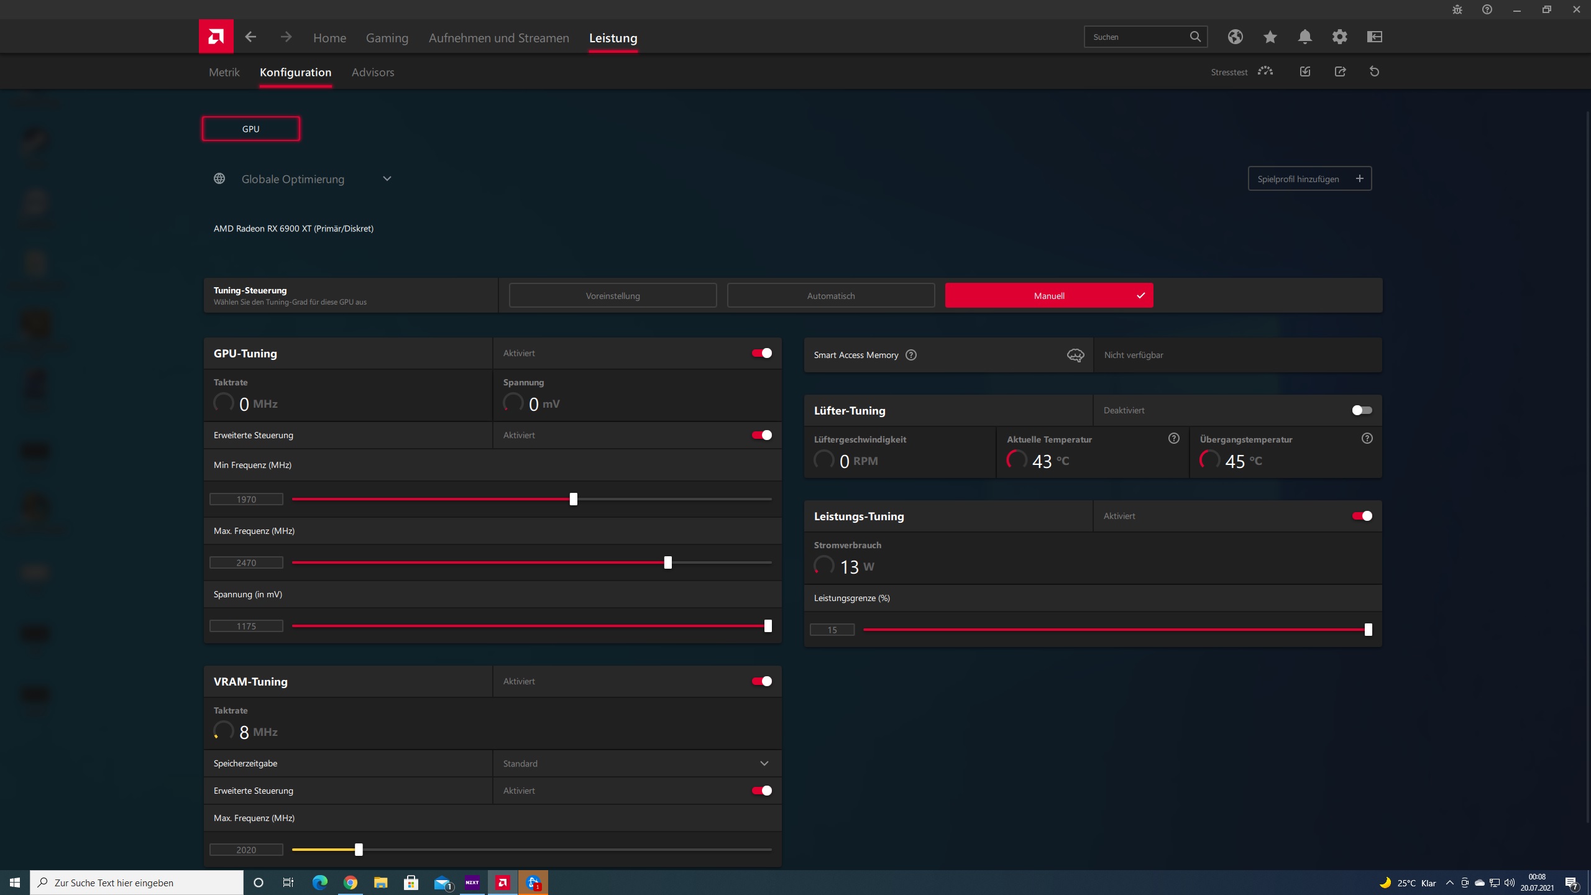Viewport: 1591px width, 895px height.
Task: Click the share profile icon in the toolbar
Action: coord(1340,71)
